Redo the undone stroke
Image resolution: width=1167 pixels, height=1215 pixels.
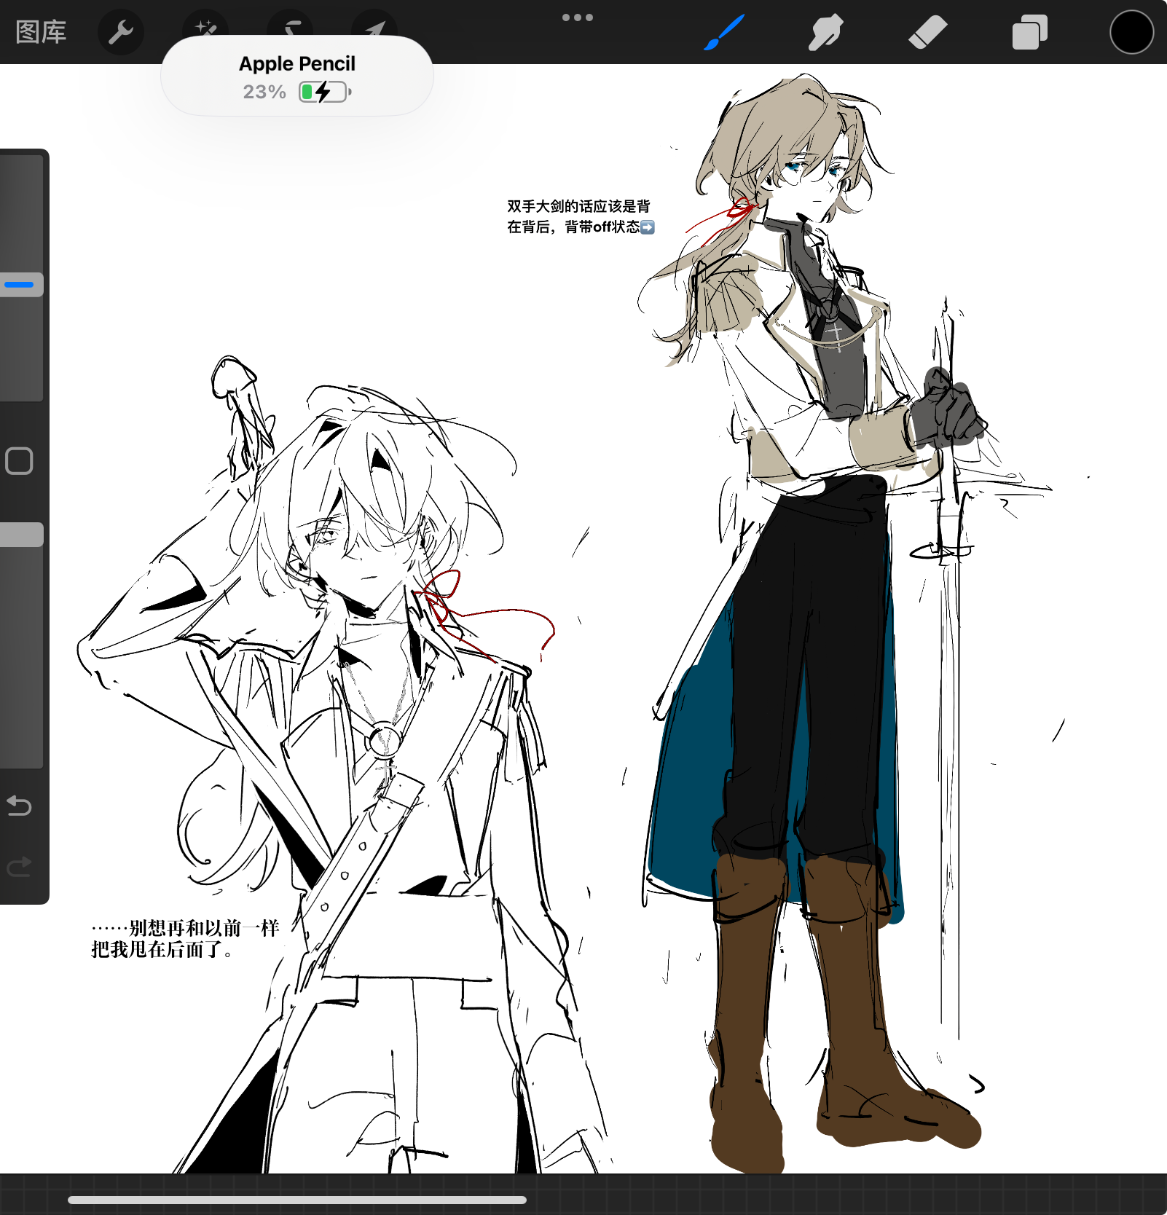(x=20, y=867)
